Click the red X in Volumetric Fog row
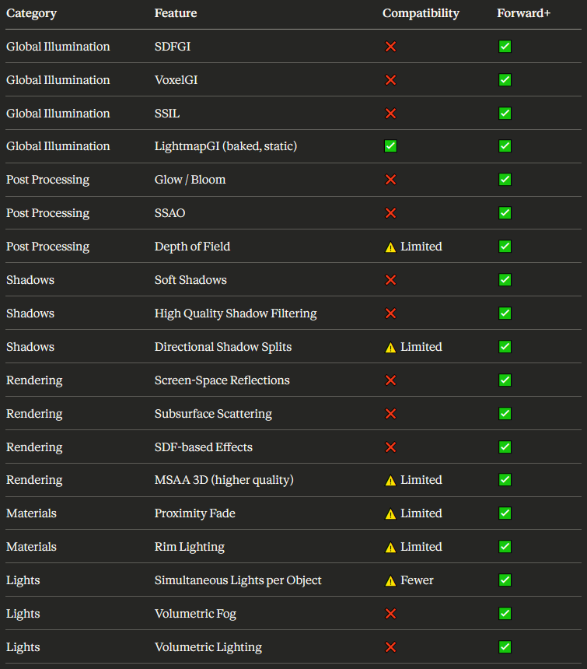 click(390, 614)
